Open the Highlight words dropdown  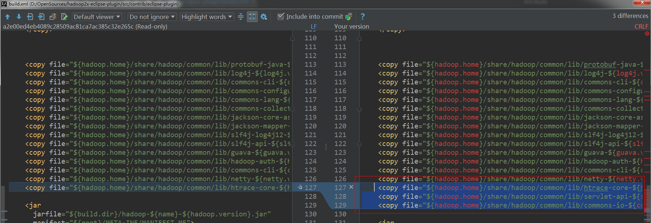point(207,17)
